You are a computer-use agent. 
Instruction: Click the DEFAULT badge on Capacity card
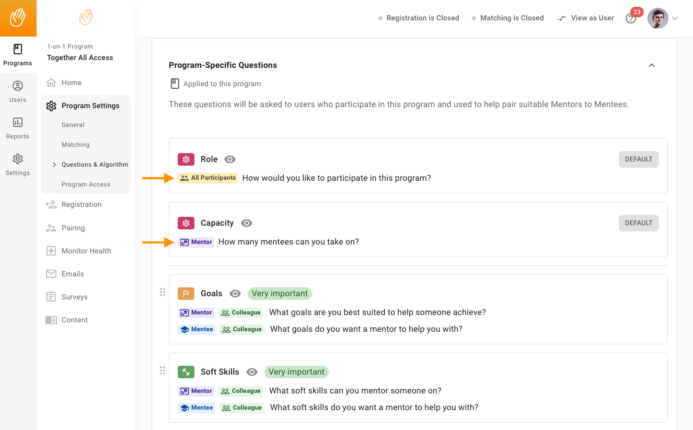click(639, 223)
